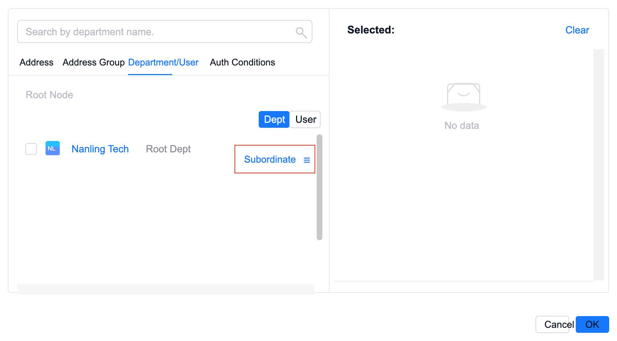
Task: Click the Subordinate link
Action: click(x=270, y=159)
